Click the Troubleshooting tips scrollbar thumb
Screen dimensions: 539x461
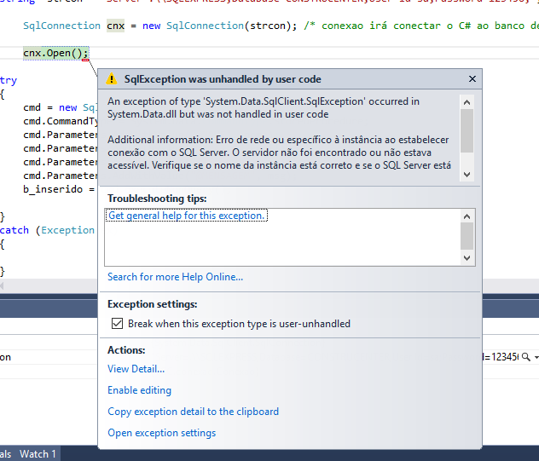(x=467, y=236)
